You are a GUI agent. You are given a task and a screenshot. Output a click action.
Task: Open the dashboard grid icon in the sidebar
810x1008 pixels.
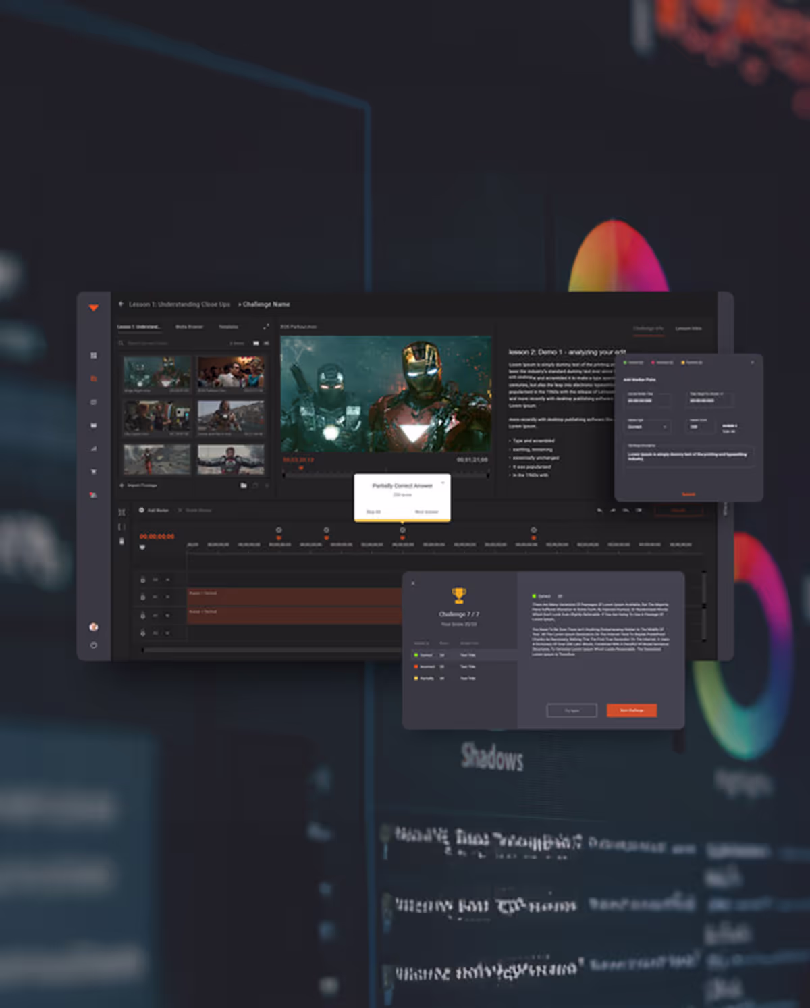pyautogui.click(x=94, y=355)
